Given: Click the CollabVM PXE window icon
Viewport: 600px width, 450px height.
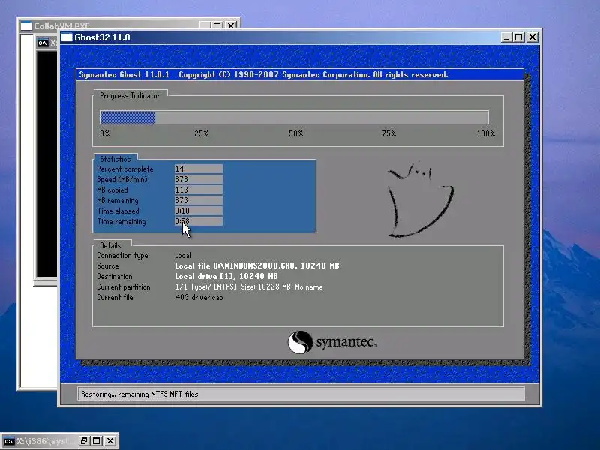Looking at the screenshot, I should pos(26,25).
